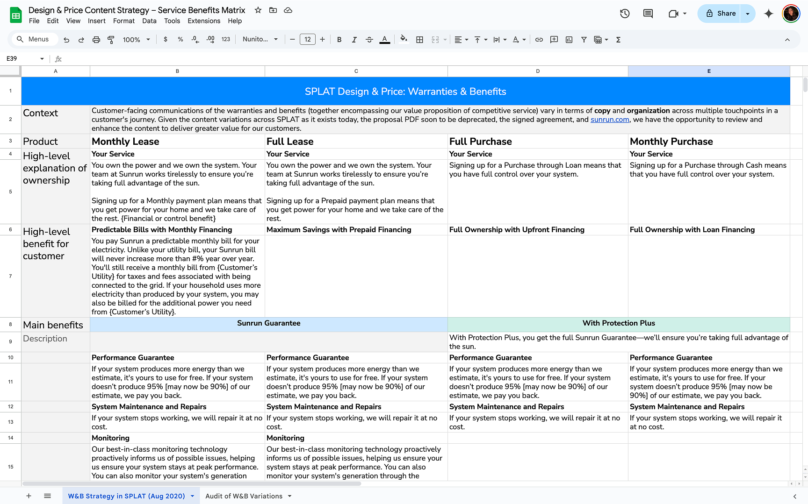Click the horizontal scrollbar
The width and height of the screenshot is (808, 504).
(192, 483)
